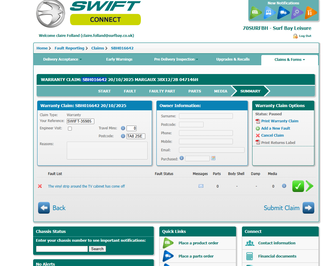Go to the Faulty Part step
331x266 pixels.
click(x=162, y=91)
